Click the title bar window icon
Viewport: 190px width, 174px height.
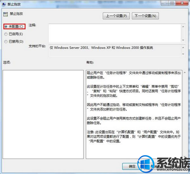coord(4,5)
